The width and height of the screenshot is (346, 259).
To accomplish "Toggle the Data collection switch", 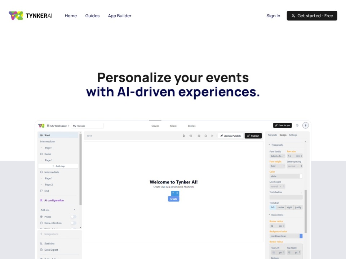I will 74,223.
